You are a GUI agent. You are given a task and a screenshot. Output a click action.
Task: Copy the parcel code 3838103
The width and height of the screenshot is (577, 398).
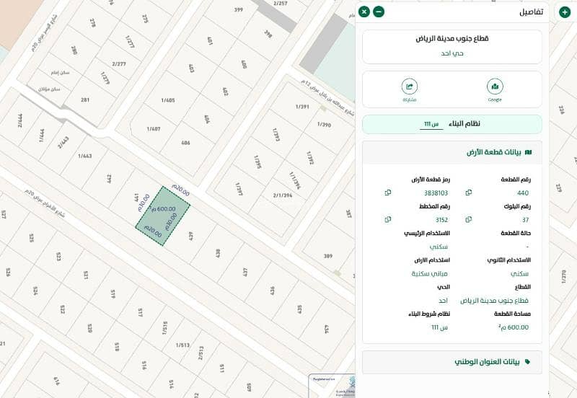388,193
